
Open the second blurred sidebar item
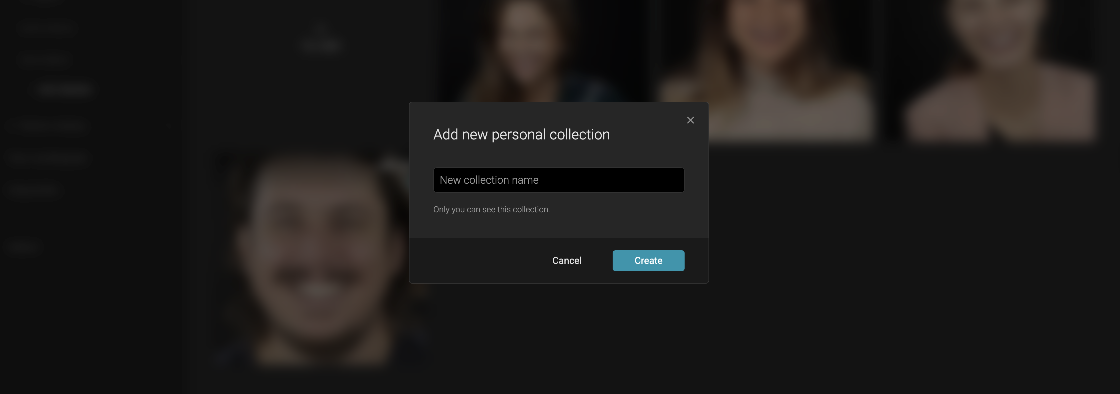(x=44, y=59)
